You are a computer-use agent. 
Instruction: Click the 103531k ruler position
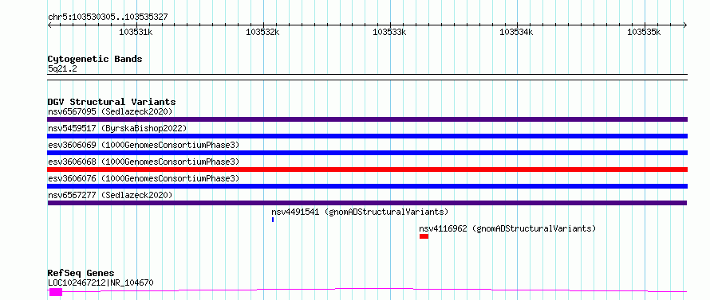click(136, 32)
